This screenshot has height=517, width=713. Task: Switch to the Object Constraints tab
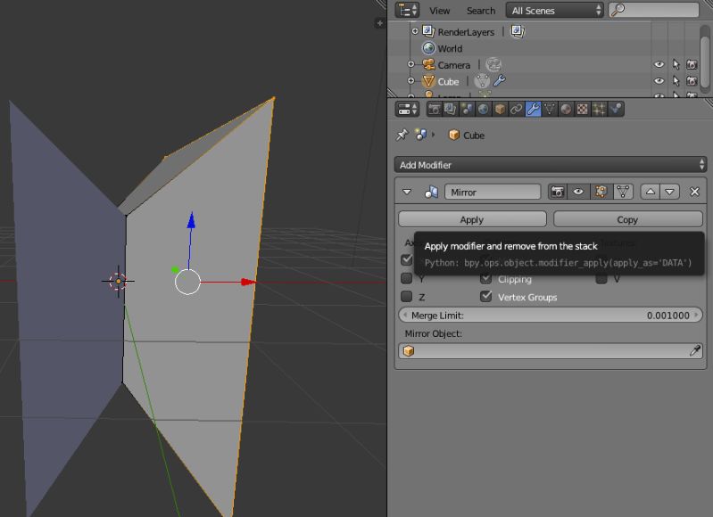click(x=516, y=109)
